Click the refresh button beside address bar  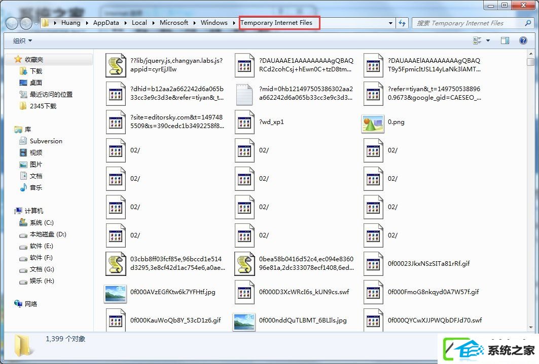coord(402,23)
